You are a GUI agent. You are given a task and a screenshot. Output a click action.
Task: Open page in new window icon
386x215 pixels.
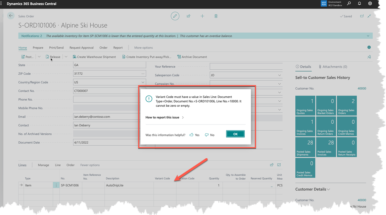click(x=362, y=16)
